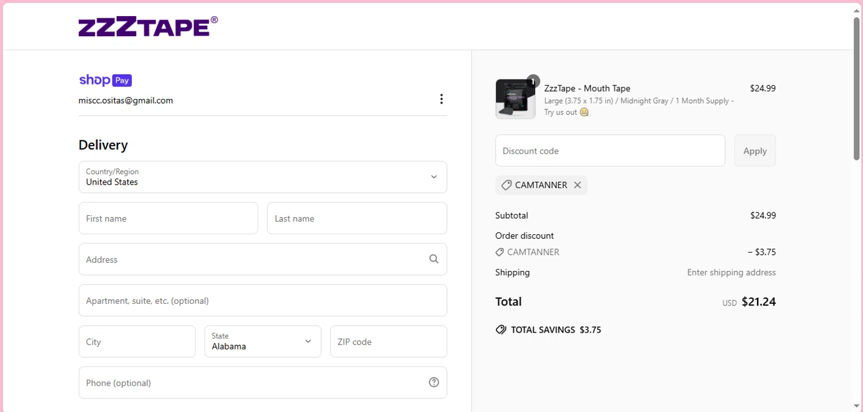Viewport: 863px width, 412px height.
Task: Click the email miscc.ositas@gmail.com
Action: (x=126, y=100)
